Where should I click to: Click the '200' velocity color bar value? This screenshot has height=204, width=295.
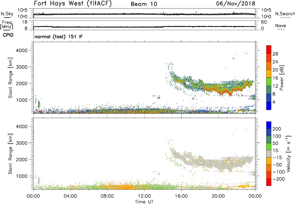(x=277, y=129)
